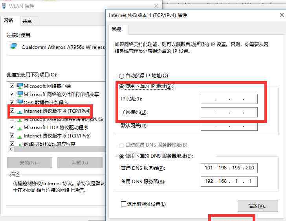Screen dimensions: 286x221
Task: Toggle the Internet 协议版本 6 checkbox
Action: [x=12, y=136]
